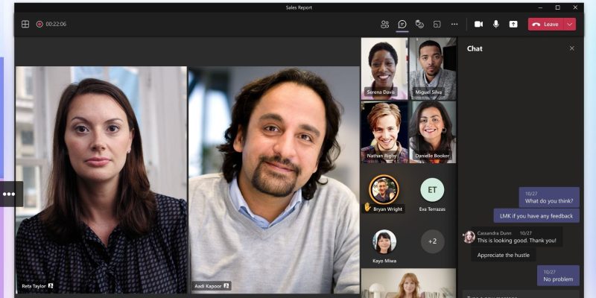Mute the microphone

pos(495,24)
